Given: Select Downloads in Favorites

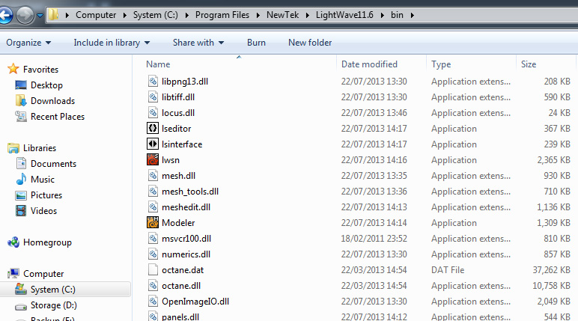Looking at the screenshot, I should click(52, 100).
